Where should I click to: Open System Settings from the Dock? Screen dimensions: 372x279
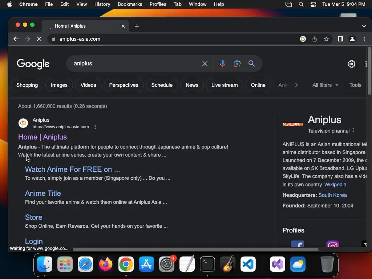pos(167,264)
